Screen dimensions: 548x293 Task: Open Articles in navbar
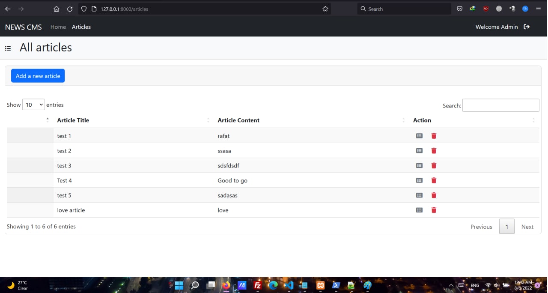click(x=81, y=27)
